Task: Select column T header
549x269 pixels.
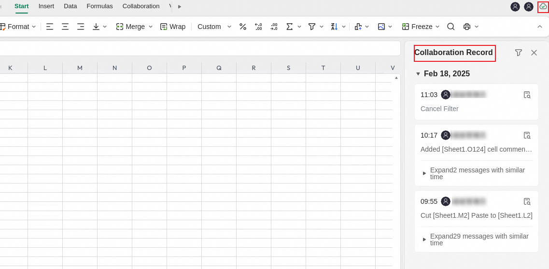Action: pyautogui.click(x=323, y=68)
